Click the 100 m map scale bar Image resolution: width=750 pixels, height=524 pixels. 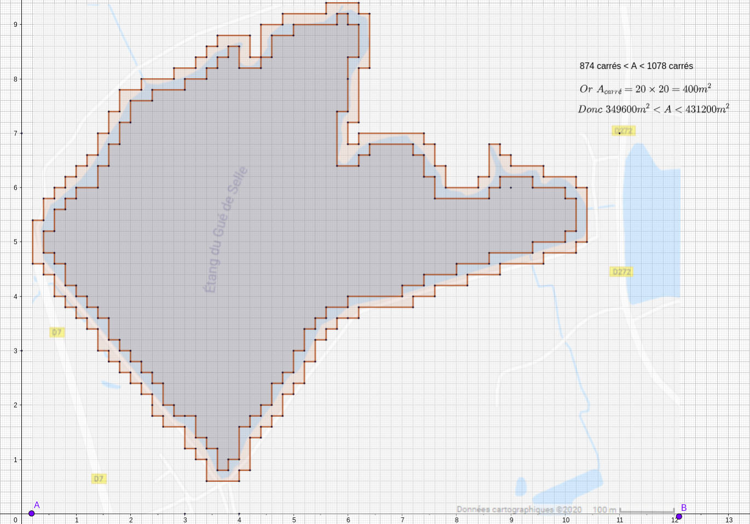(646, 511)
